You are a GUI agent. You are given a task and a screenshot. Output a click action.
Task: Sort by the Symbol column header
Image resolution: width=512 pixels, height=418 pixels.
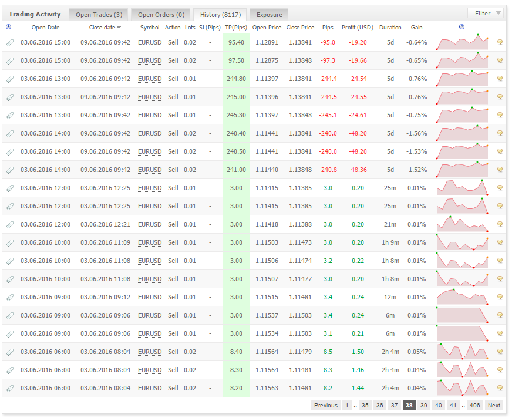point(150,28)
